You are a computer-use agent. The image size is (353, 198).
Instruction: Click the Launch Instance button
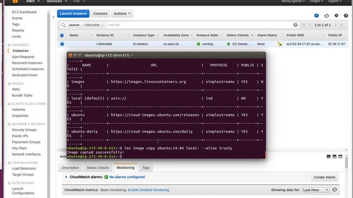click(x=73, y=13)
